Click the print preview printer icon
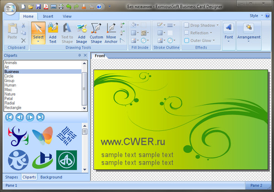274x192 pixels. tap(61, 7)
